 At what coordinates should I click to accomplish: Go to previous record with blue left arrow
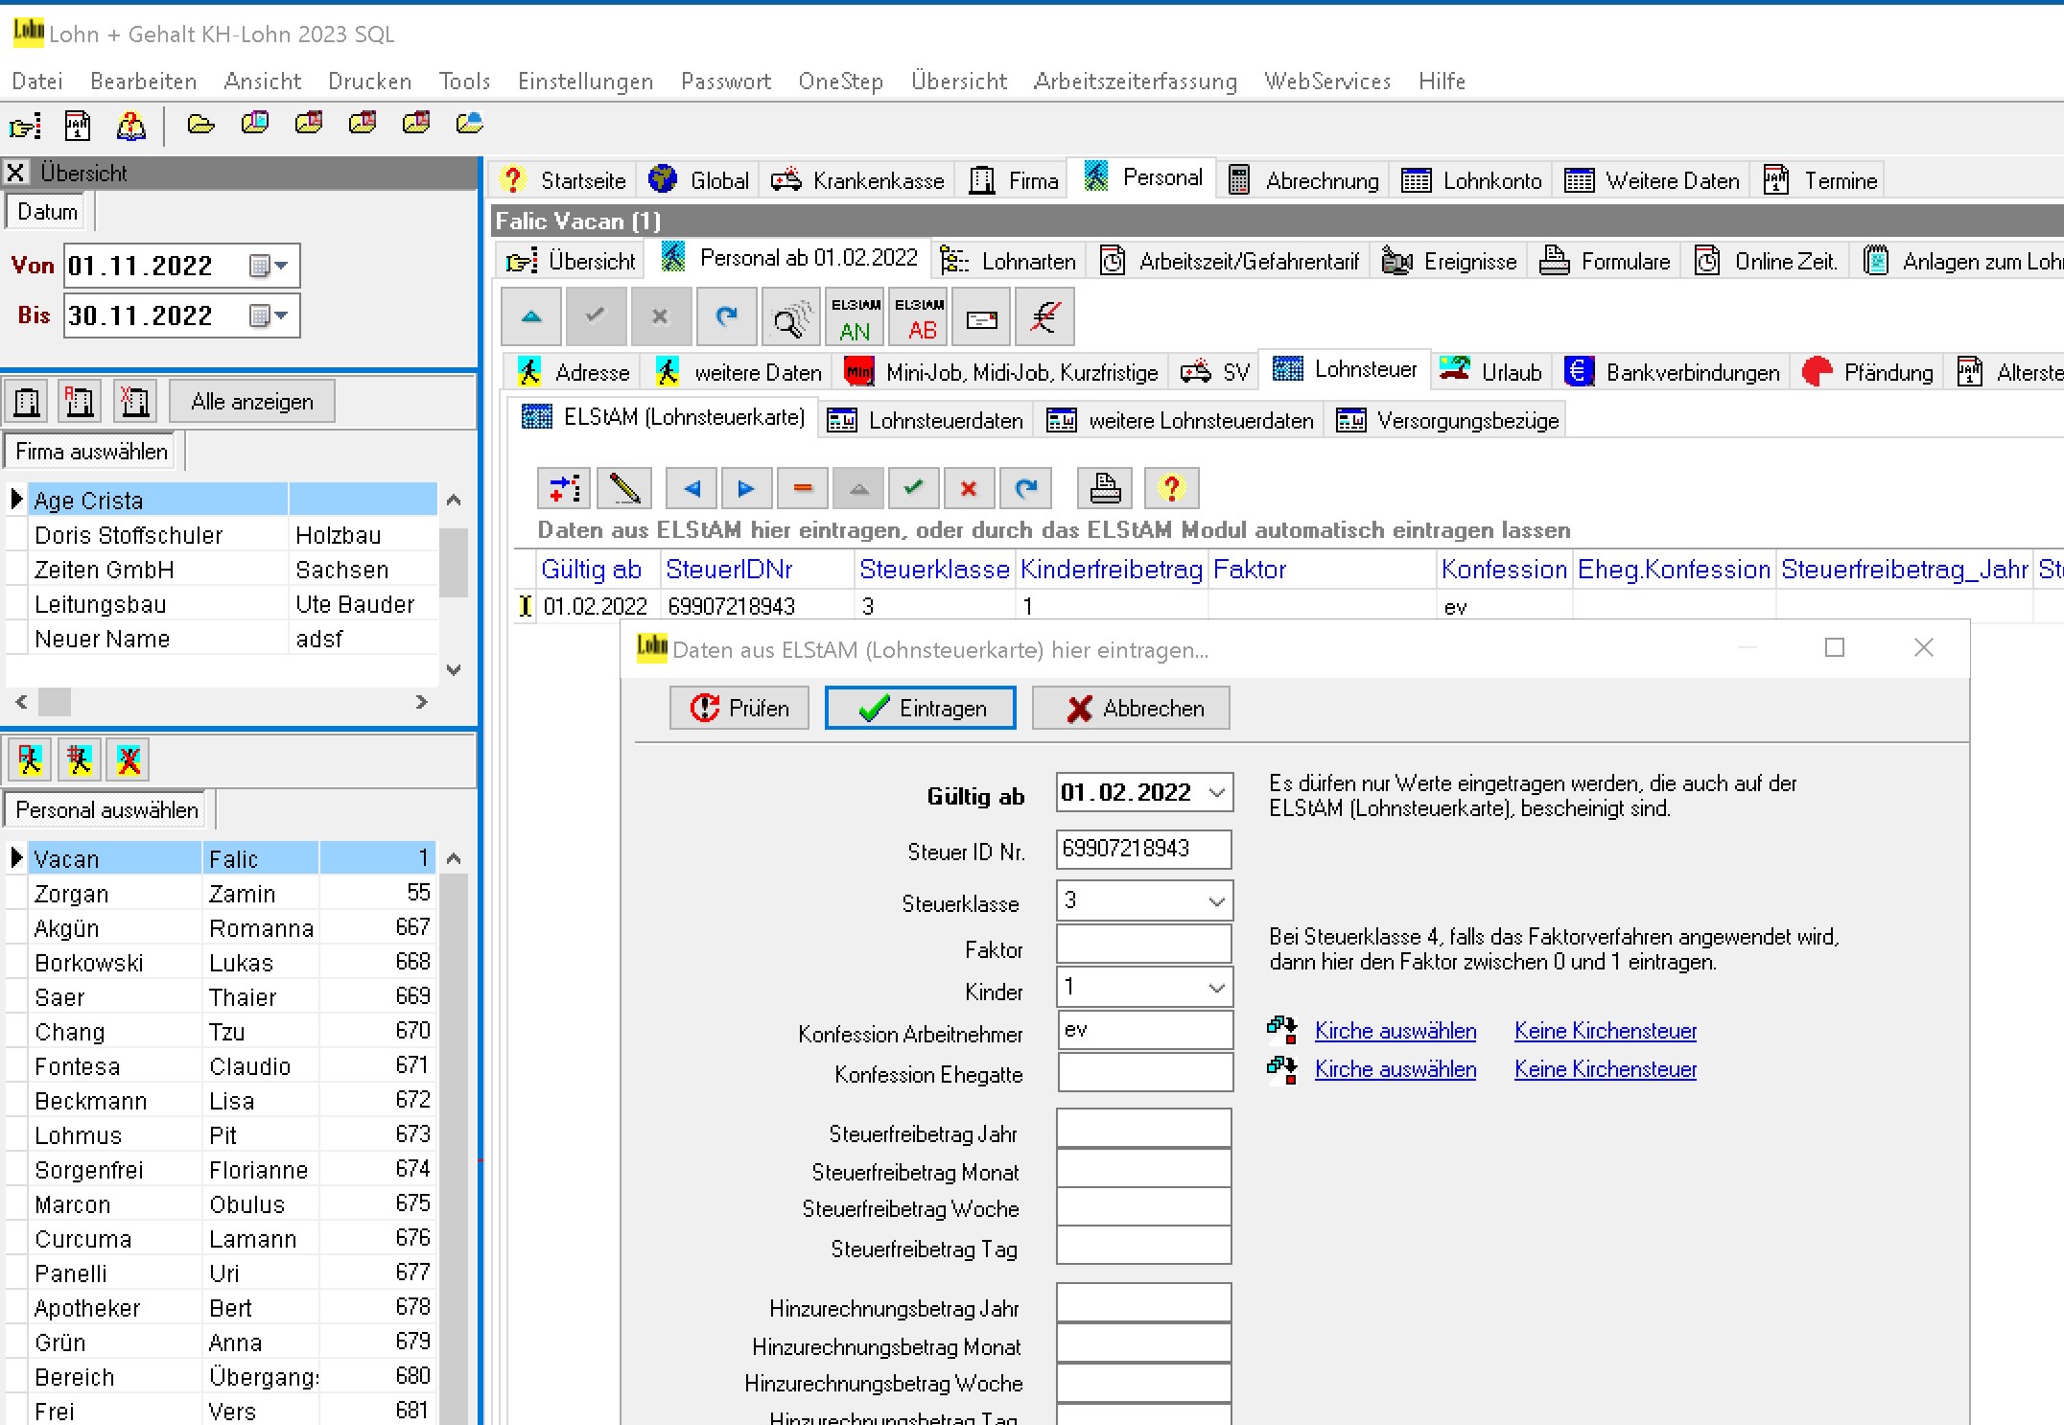pyautogui.click(x=692, y=489)
